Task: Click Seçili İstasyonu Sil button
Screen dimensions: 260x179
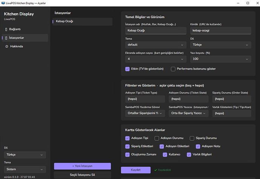Action: (82, 175)
